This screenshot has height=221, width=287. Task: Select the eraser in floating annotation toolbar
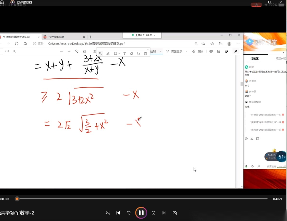pos(132,54)
